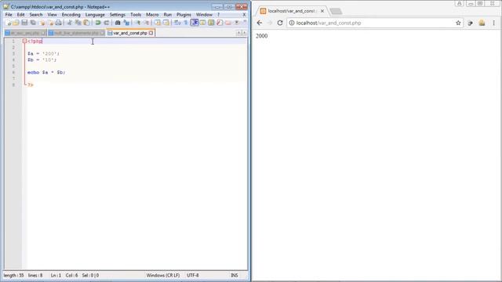Toggle the highlighted Indent Guide icon
This screenshot has height=282, width=502.
pyautogui.click(x=195, y=23)
